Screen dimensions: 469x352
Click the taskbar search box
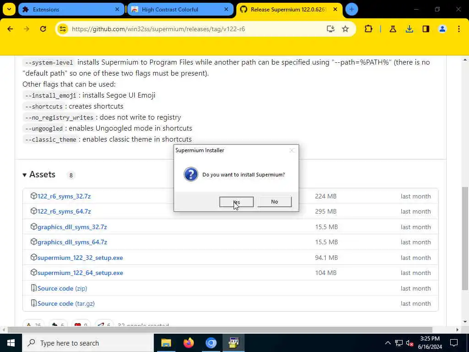pos(88,343)
